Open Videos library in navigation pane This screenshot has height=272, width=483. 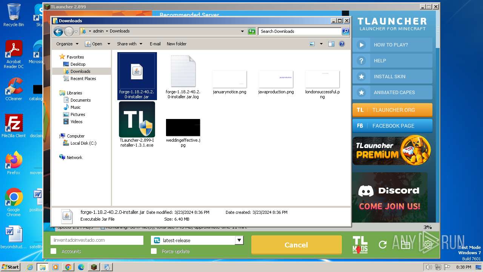76,122
